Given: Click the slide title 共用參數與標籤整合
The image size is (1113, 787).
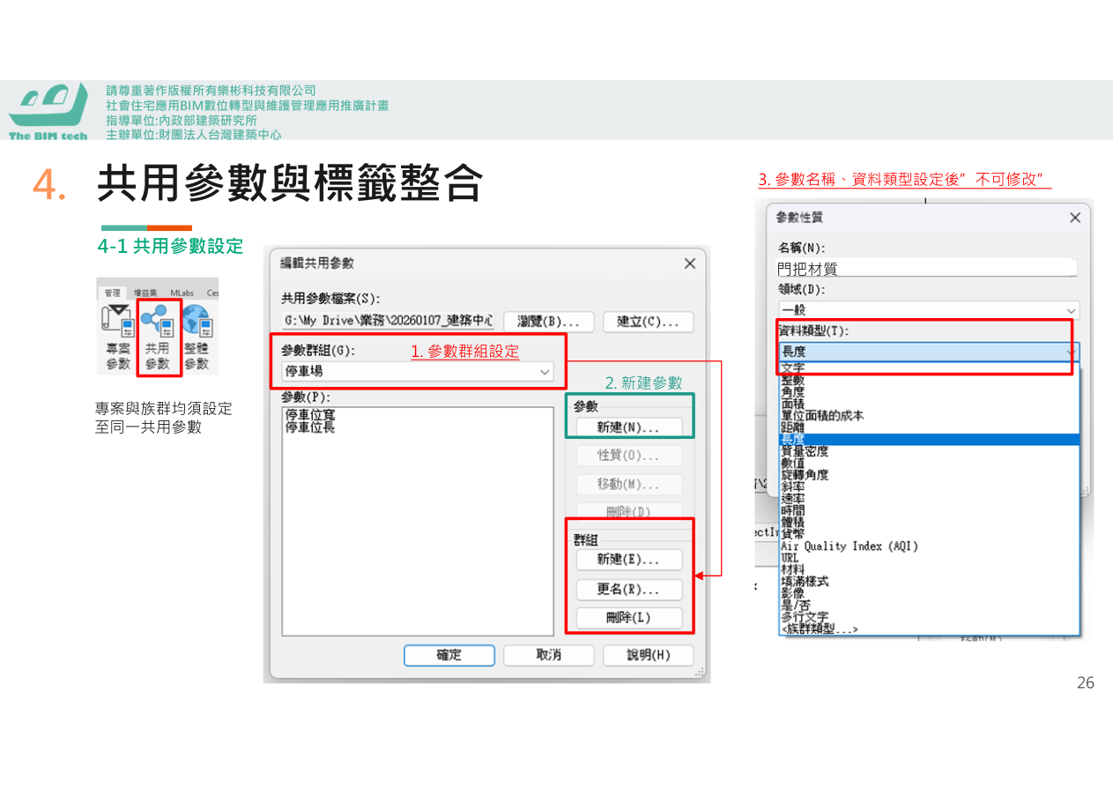Looking at the screenshot, I should pyautogui.click(x=290, y=183).
